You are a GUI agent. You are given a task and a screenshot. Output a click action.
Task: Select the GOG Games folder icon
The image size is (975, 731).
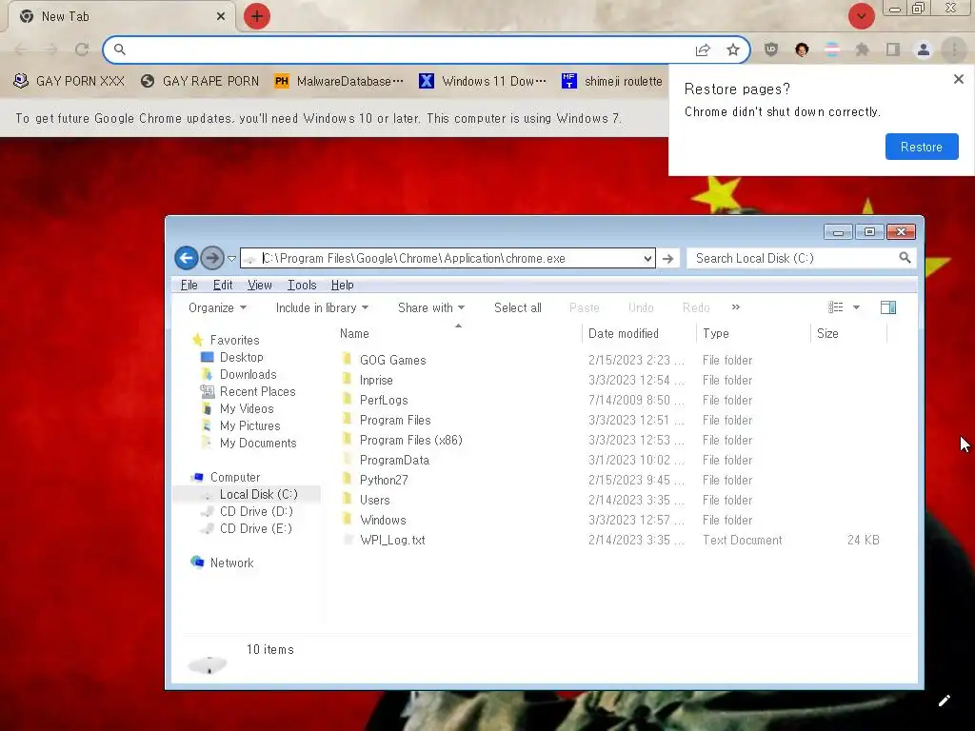pos(347,359)
